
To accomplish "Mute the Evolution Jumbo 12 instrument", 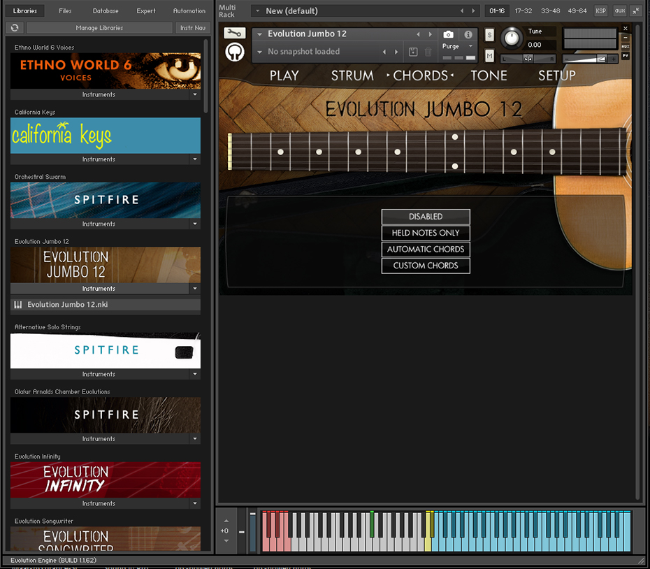I will point(489,55).
